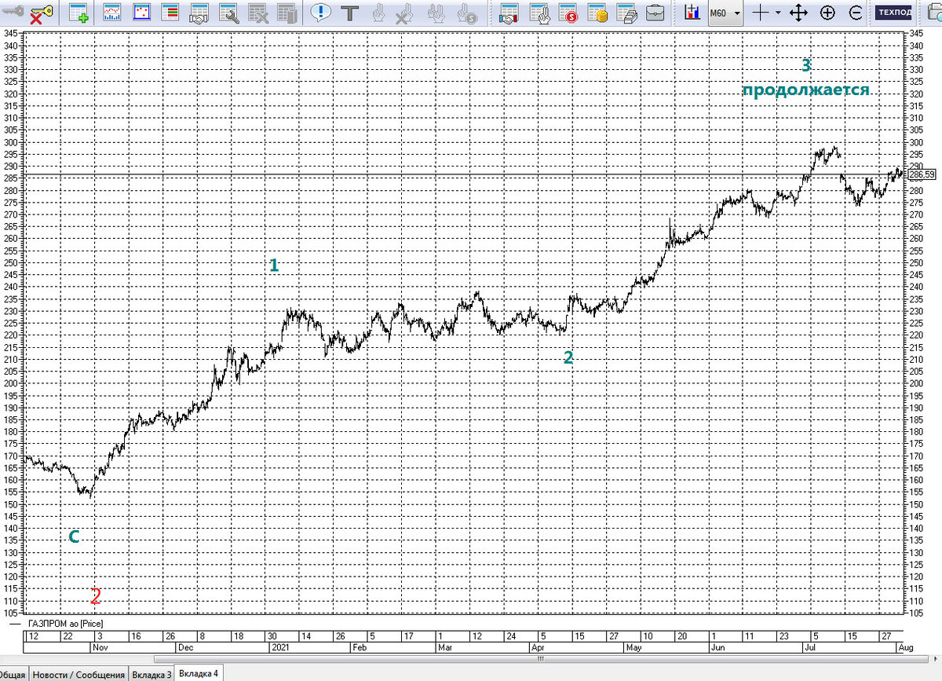
Task: Switch to the Новости / Сообщения tab
Action: pos(79,675)
